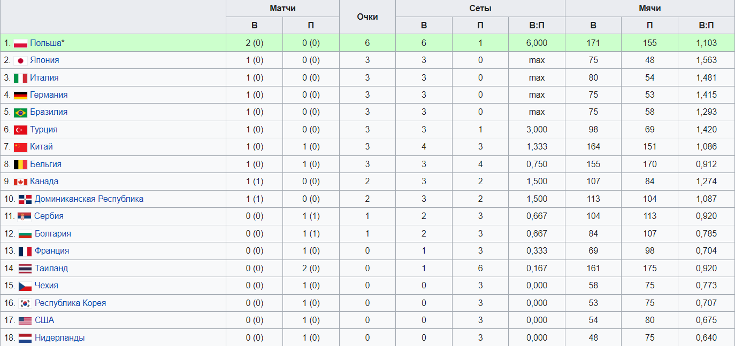Click the Brazil flag icon
Viewport: 735px width, 346px height.
click(20, 113)
